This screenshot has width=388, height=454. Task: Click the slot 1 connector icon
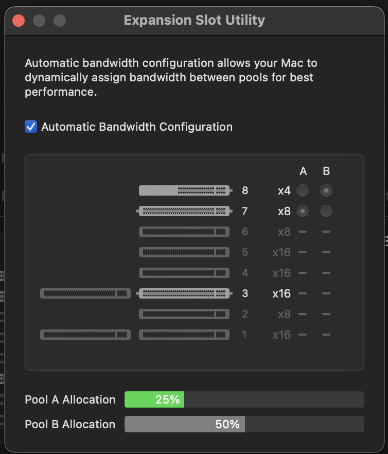click(x=184, y=335)
